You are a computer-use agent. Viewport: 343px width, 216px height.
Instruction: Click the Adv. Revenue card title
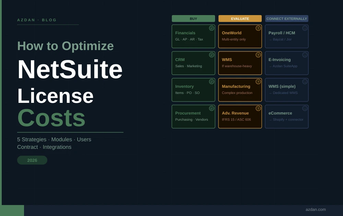click(235, 113)
